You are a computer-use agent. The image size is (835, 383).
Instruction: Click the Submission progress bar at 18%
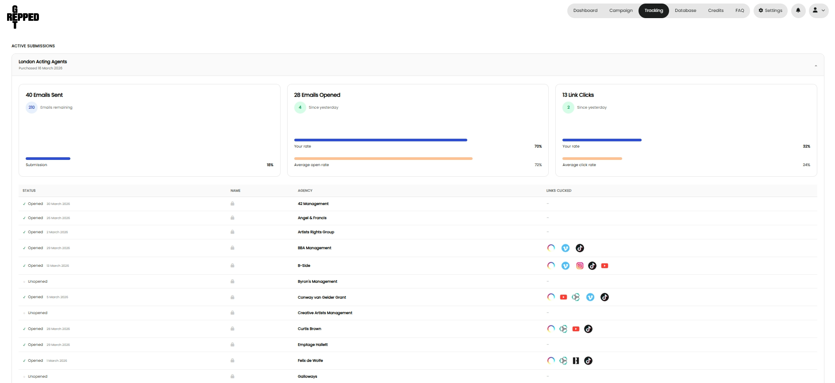pyautogui.click(x=48, y=159)
